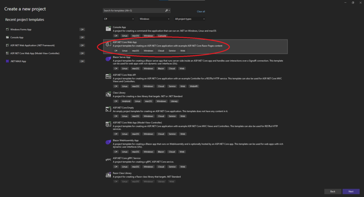Click the Razor Class Library icon

(x=108, y=175)
